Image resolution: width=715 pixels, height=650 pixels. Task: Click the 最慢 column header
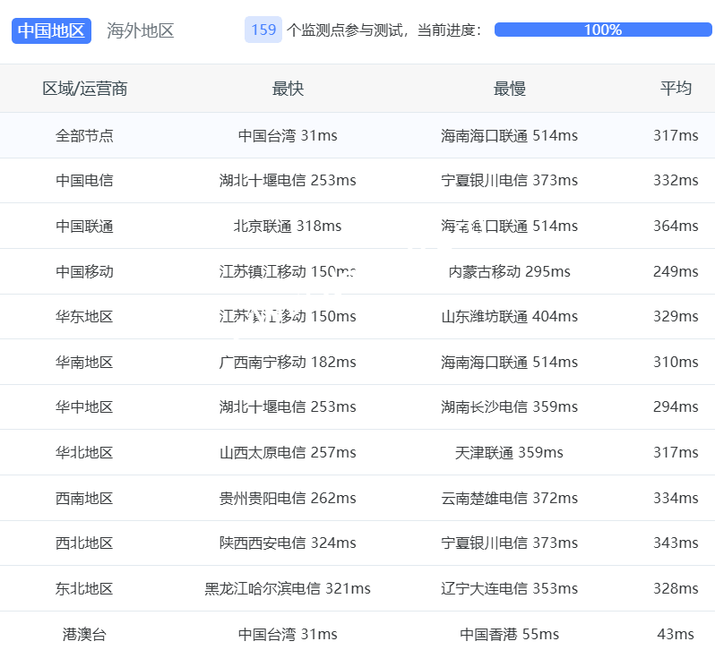click(x=509, y=89)
